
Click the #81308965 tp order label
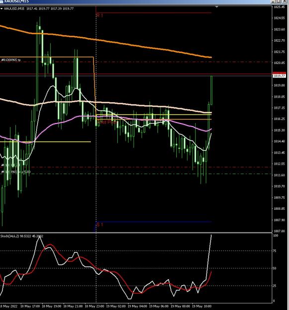point(11,60)
